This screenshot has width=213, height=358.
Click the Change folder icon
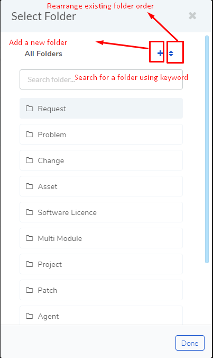coord(30,160)
